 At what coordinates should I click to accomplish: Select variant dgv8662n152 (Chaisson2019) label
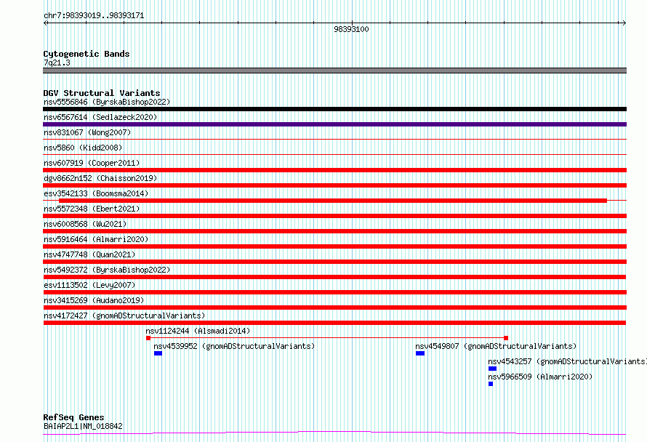click(x=100, y=178)
